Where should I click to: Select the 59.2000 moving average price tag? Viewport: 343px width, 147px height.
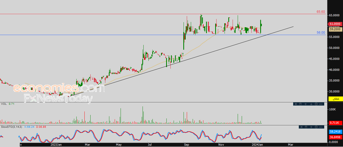point(335,29)
